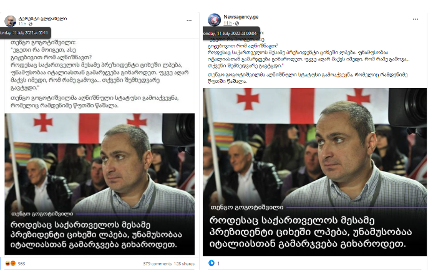Open the 379 comments link
This screenshot has width=428, height=270.
pos(157,264)
